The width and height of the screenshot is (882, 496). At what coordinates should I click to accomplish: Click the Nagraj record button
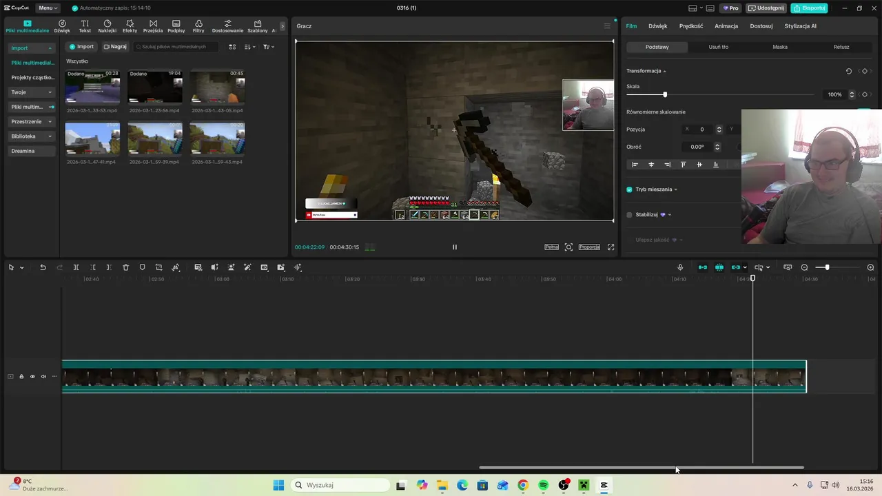(115, 47)
